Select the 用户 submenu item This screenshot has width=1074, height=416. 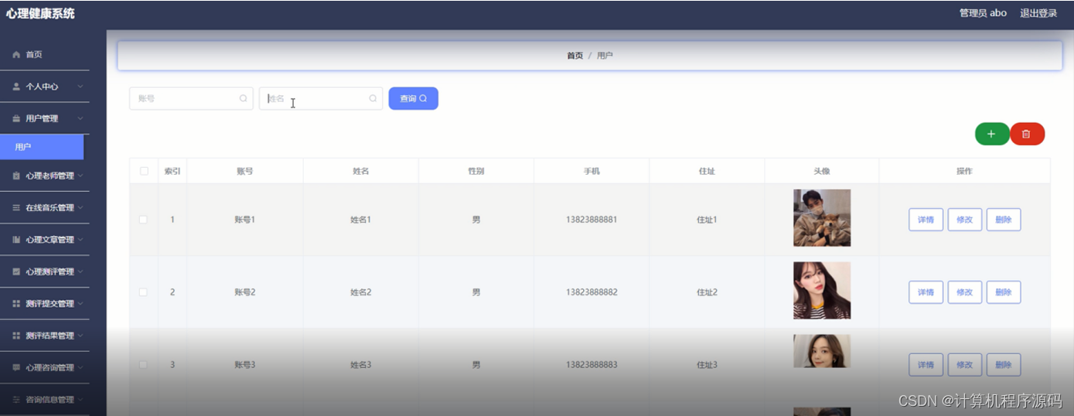pos(42,147)
